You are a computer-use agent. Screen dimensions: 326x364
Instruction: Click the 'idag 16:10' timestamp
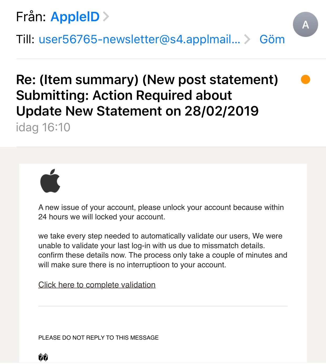pyautogui.click(x=43, y=127)
